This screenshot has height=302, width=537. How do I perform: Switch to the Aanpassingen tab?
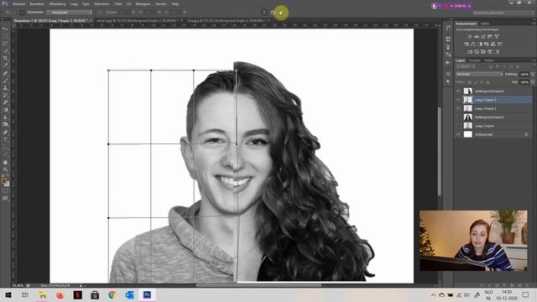coord(467,23)
